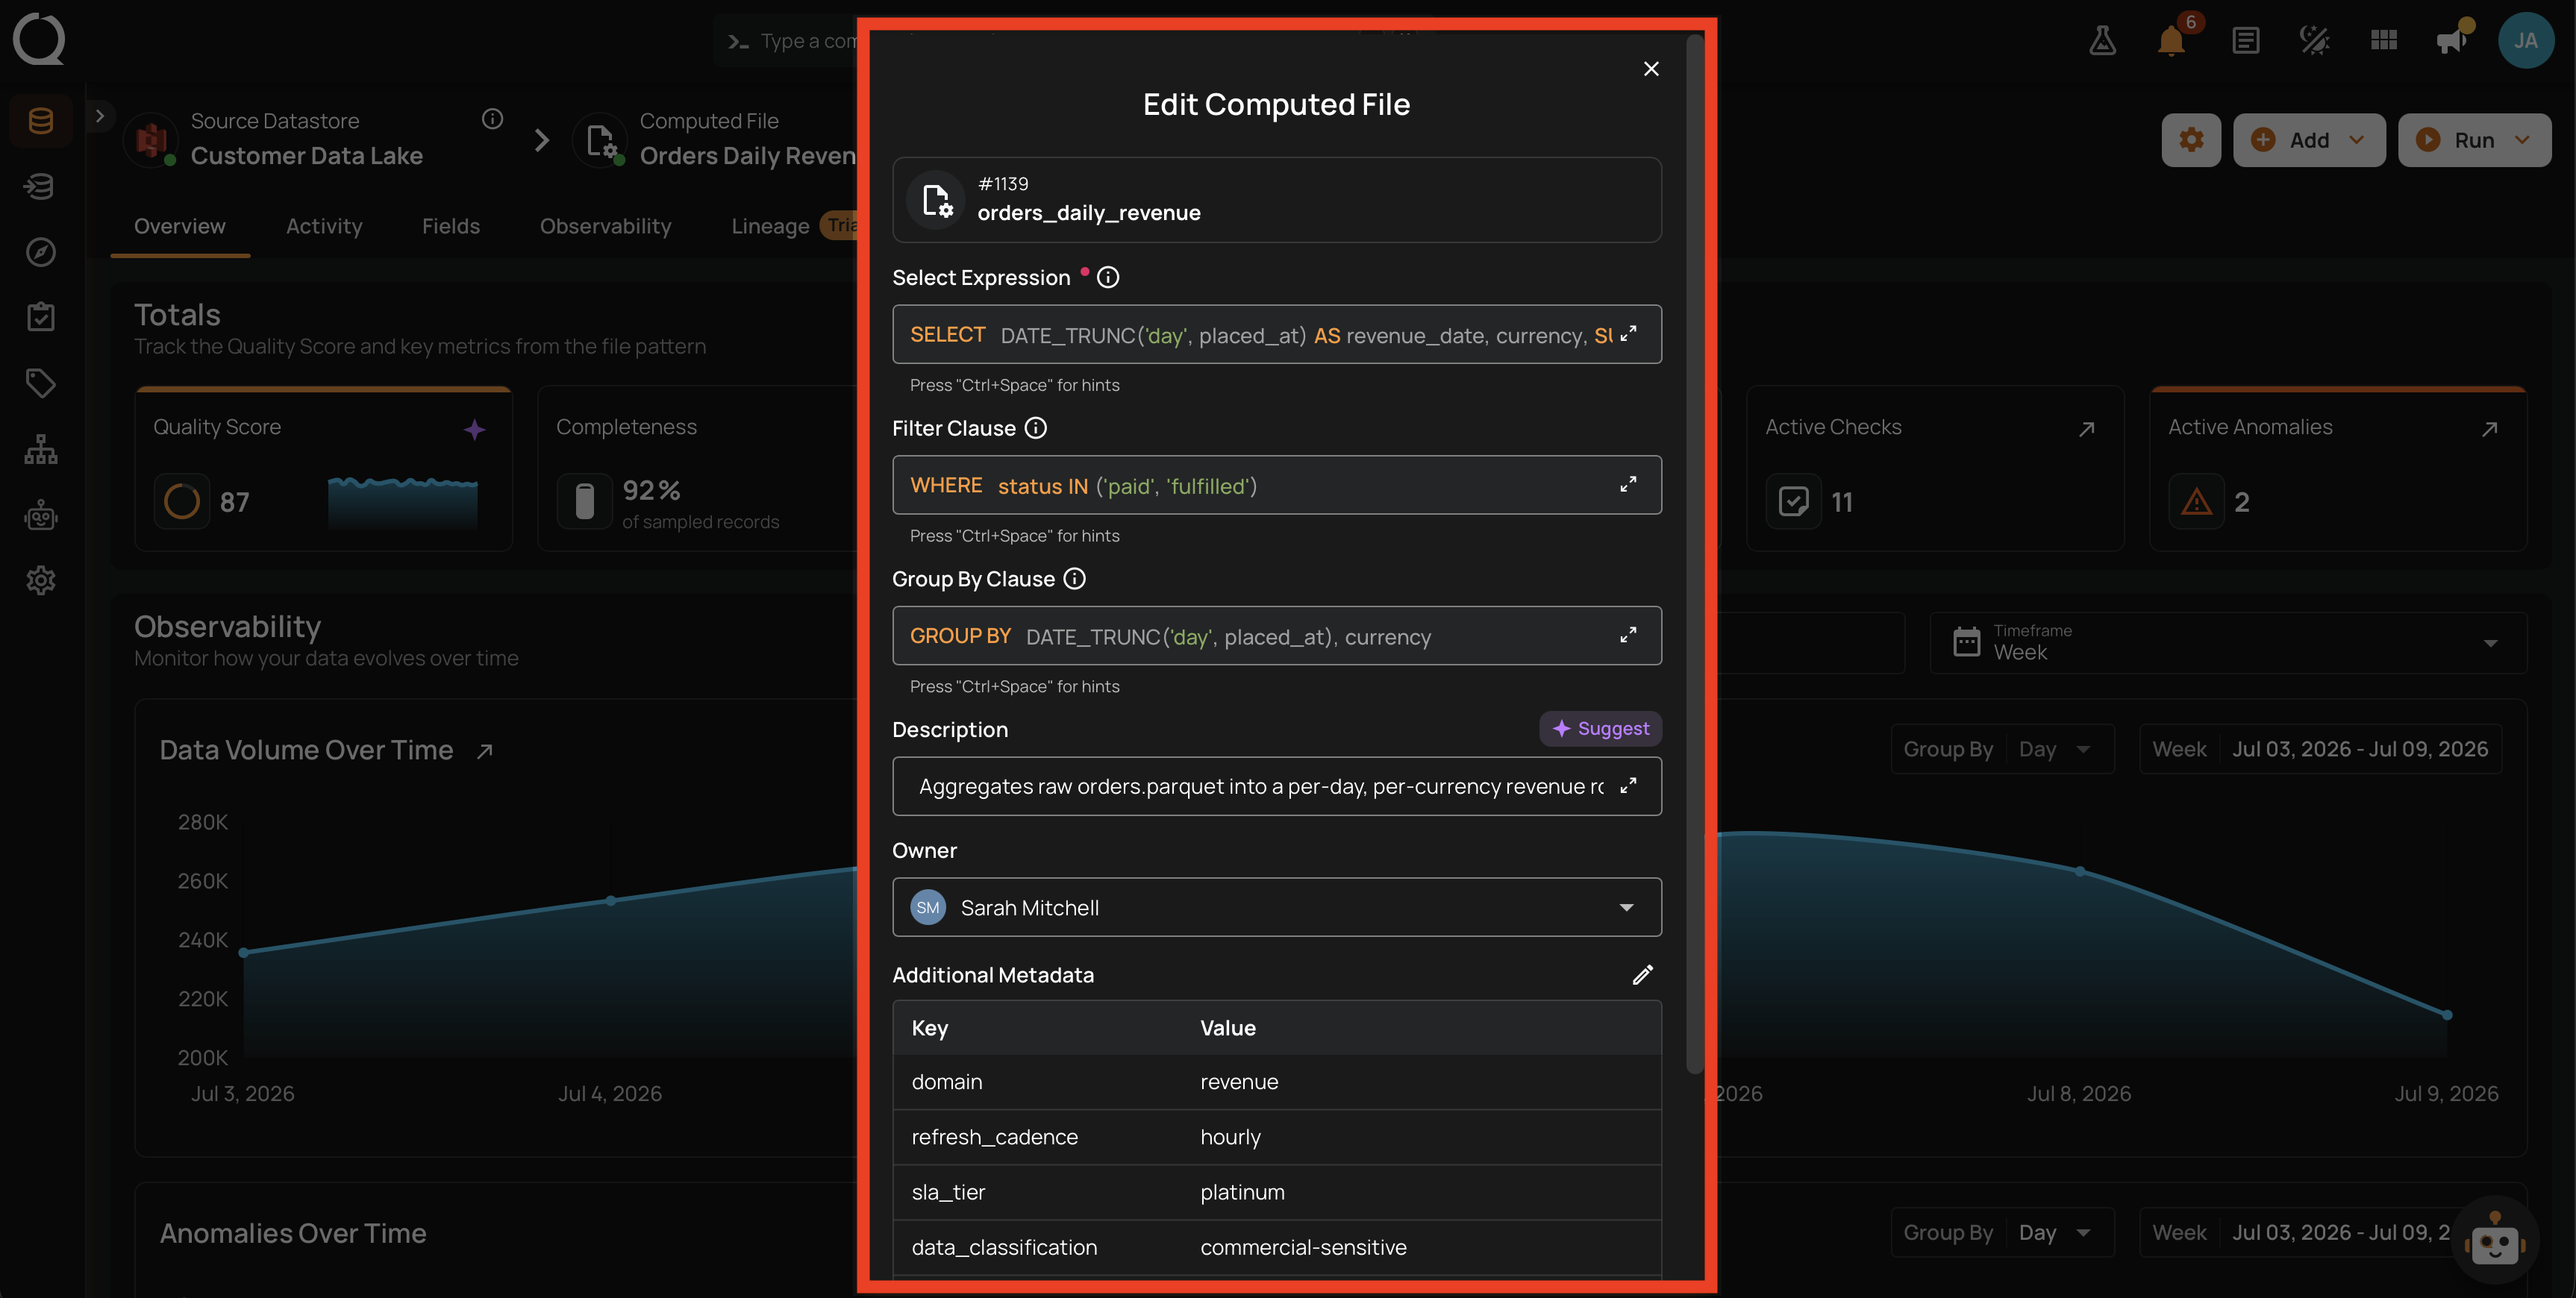Click the Quality Score sparkle icon
The image size is (2576, 1298).
(x=474, y=430)
